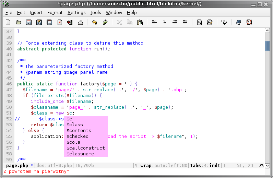Copy selection using the copy icon

point(130,22)
